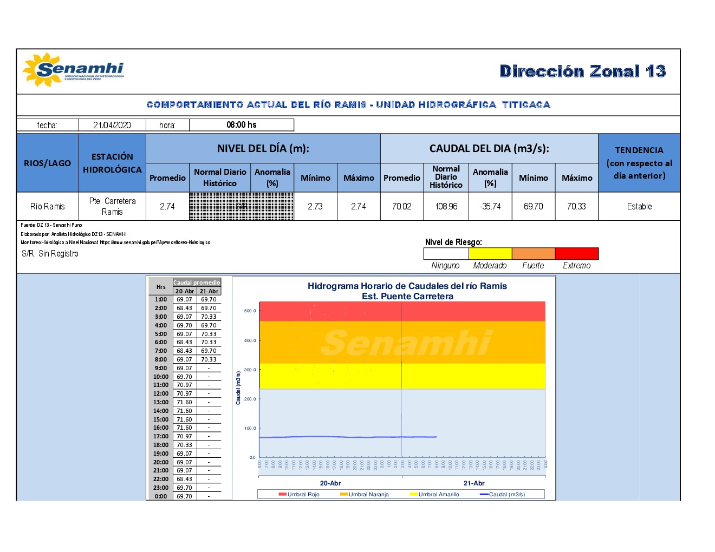Select the red Extremo risk level swatch
Image resolution: width=715 pixels, height=552 pixels.
(x=576, y=253)
